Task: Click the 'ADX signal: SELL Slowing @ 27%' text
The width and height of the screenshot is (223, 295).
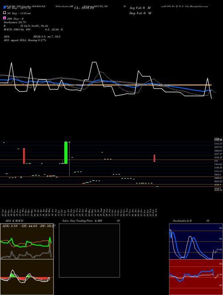Action: [25, 40]
